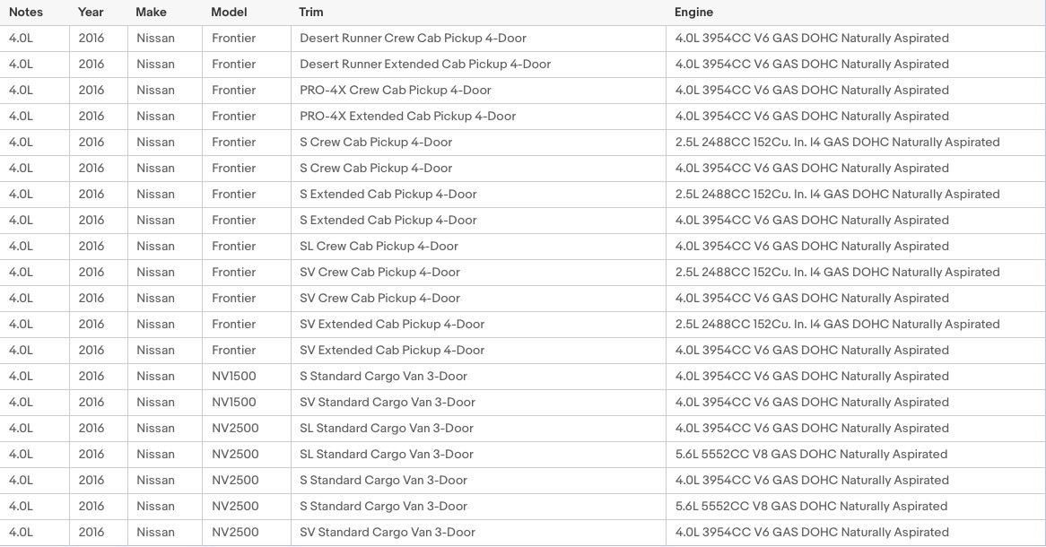Viewport: 1046px width, 547px height.
Task: Click the Engine column header
Action: click(x=693, y=12)
